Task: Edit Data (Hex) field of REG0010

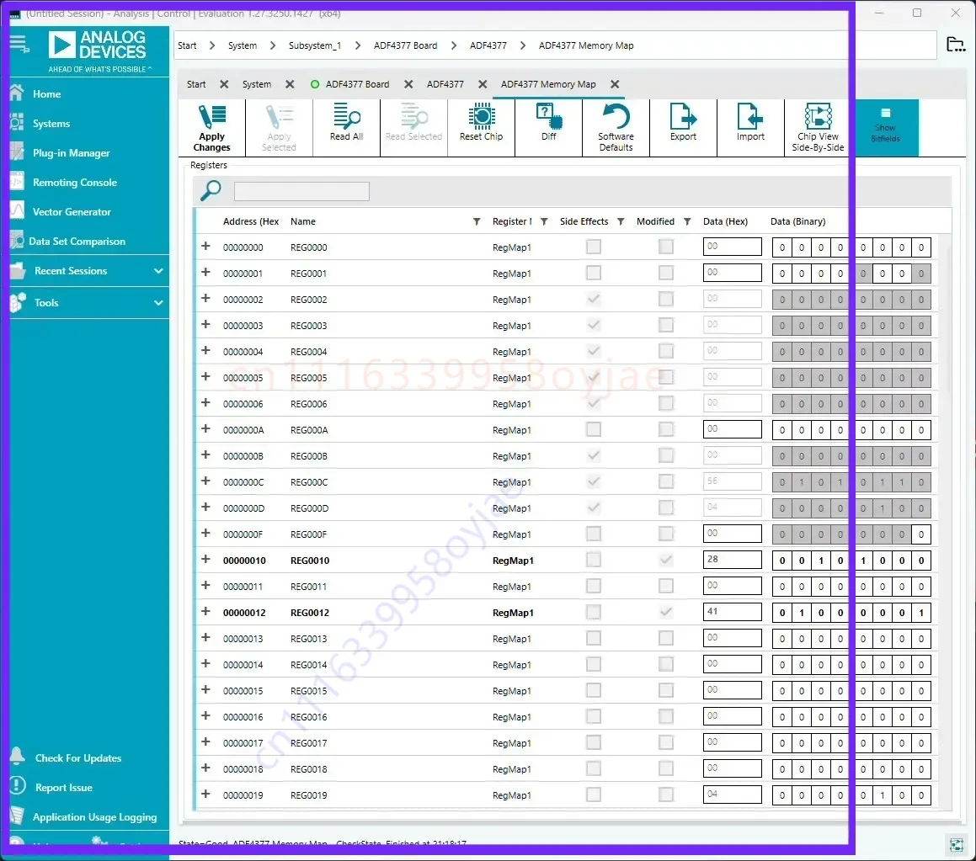Action: coord(732,560)
